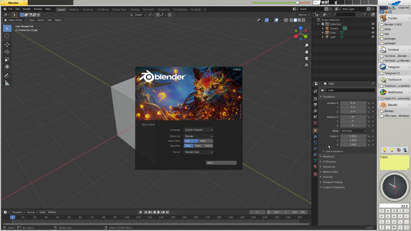Toggle lock on Location X
411x231 pixels.
click(369, 103)
